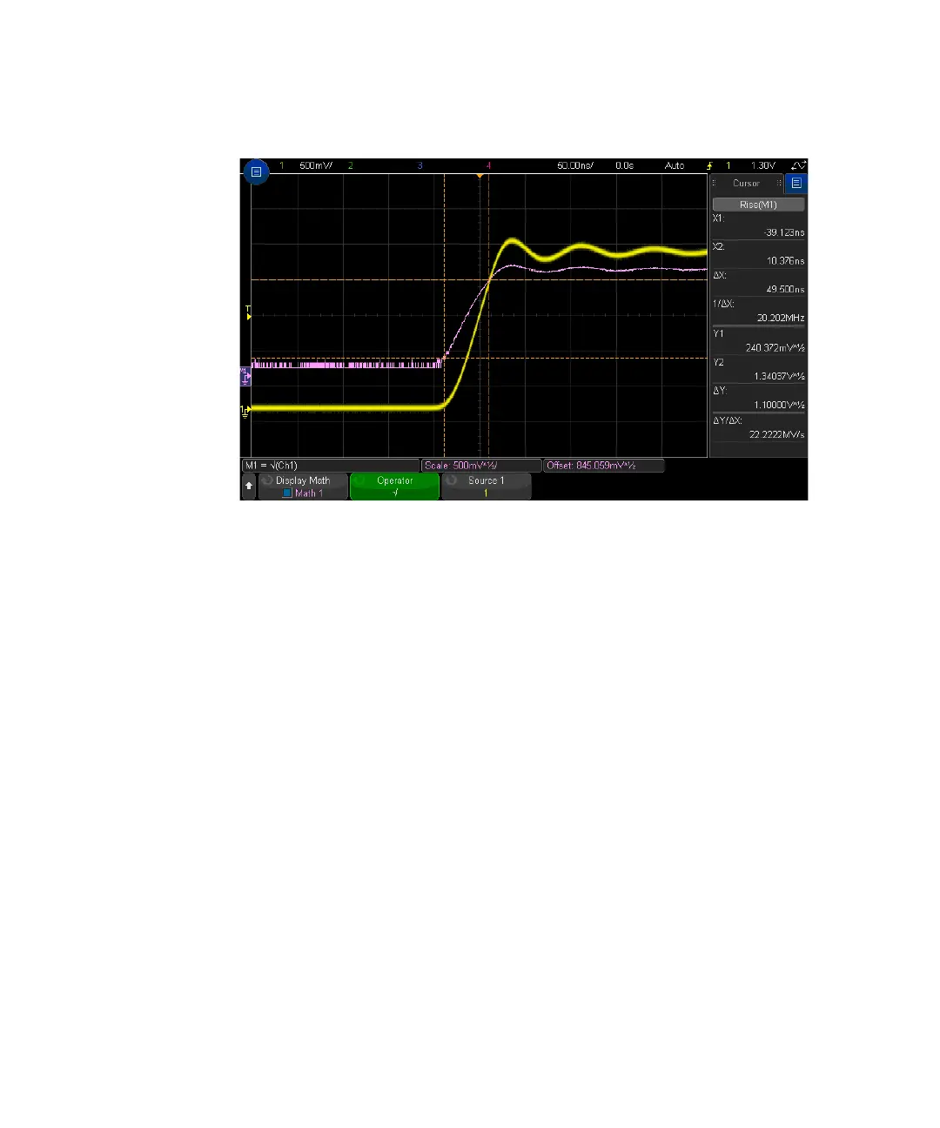Click the Y2 value 1.34037V^½

[x=779, y=376]
